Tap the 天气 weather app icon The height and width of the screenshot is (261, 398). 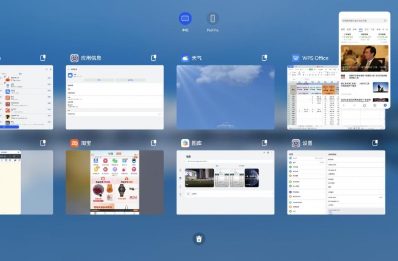185,58
